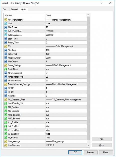This screenshot has width=116, height=157.
Task: Select the Last4Candle_1H value cell
Action: tap(66, 103)
